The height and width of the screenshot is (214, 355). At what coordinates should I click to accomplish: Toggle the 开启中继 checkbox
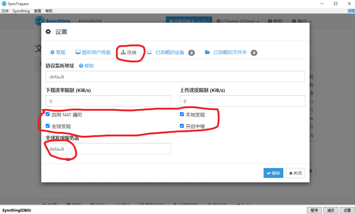[182, 126]
